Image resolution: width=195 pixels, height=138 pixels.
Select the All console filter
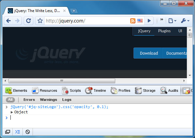[x=10, y=100]
